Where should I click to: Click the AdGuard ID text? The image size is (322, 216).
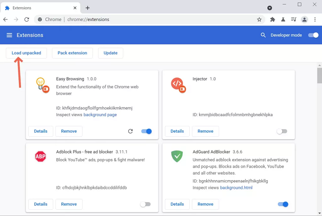[x=230, y=181]
